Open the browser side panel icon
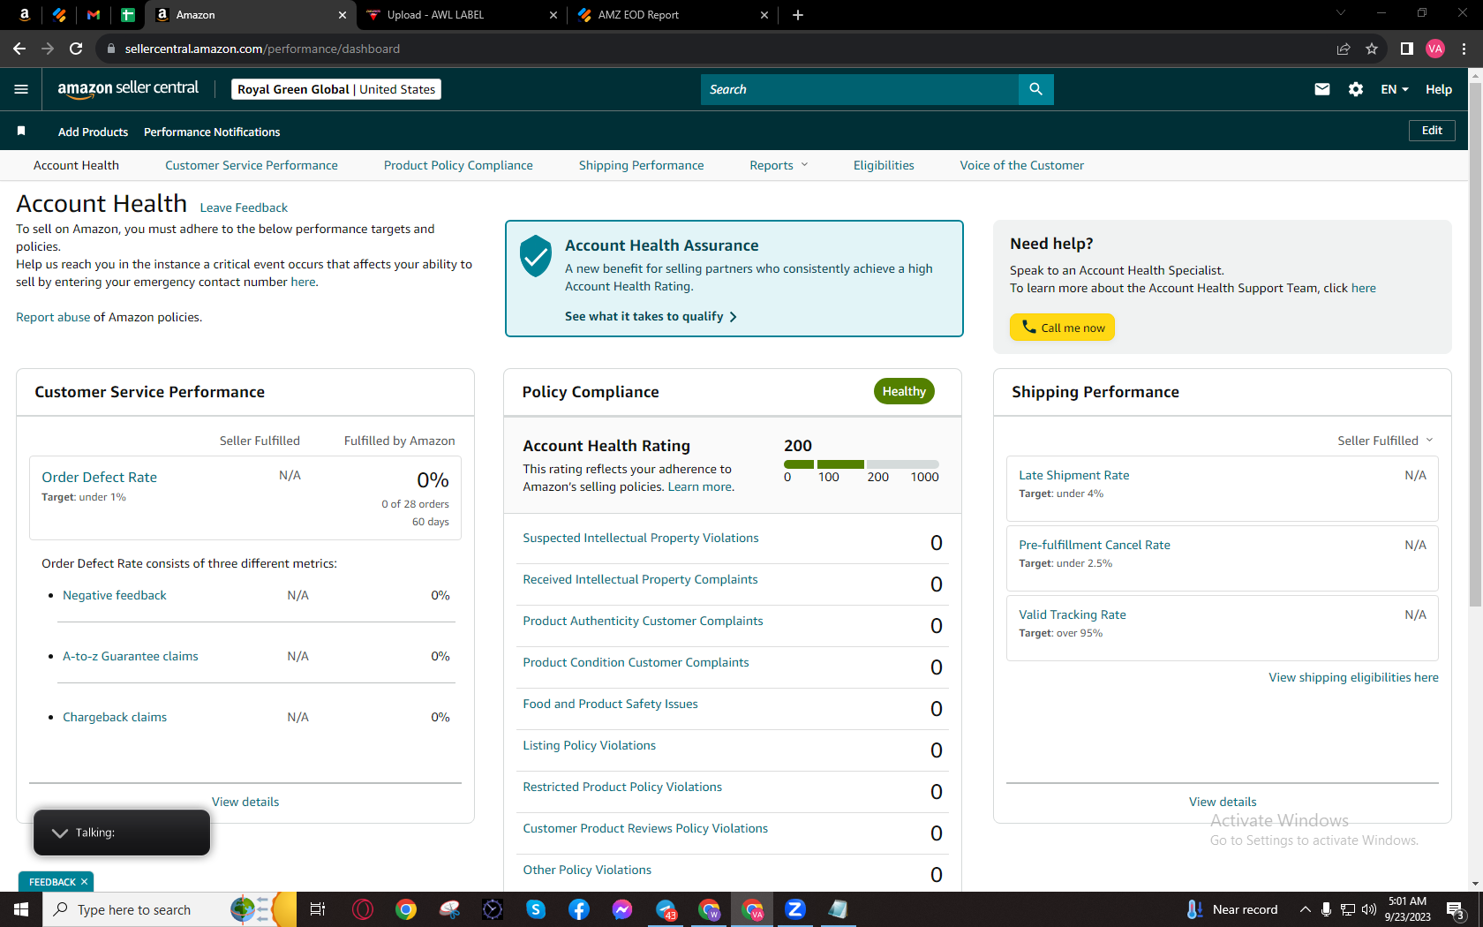 pyautogui.click(x=1407, y=49)
